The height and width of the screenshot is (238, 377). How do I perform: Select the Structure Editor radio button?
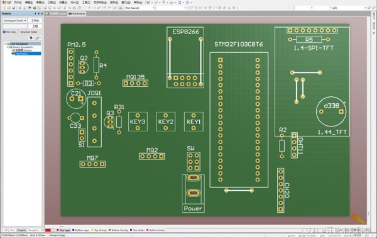(18, 32)
